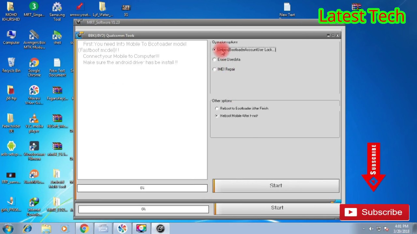Viewport: 417px width, 234px height.
Task: Open the girls_PNG6 image icon
Action: point(11,205)
